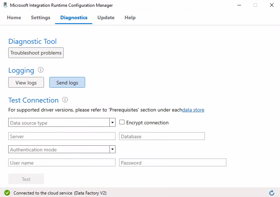The height and width of the screenshot is (197, 280).
Task: Open the Help tab
Action: tap(130, 17)
